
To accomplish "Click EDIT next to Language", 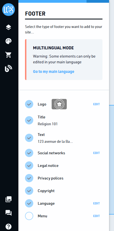I will coord(96,203).
